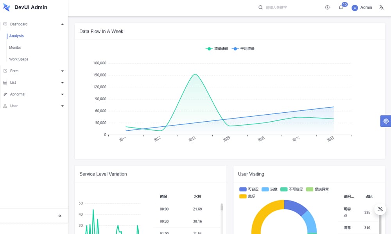Image resolution: width=391 pixels, height=234 pixels.
Task: Click the 占比 column header
Action: [369, 197]
